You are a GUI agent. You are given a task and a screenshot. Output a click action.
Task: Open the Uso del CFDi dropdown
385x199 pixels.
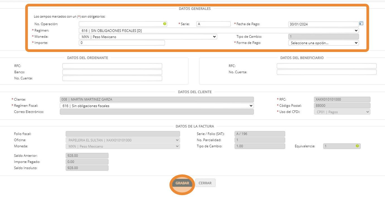point(342,112)
